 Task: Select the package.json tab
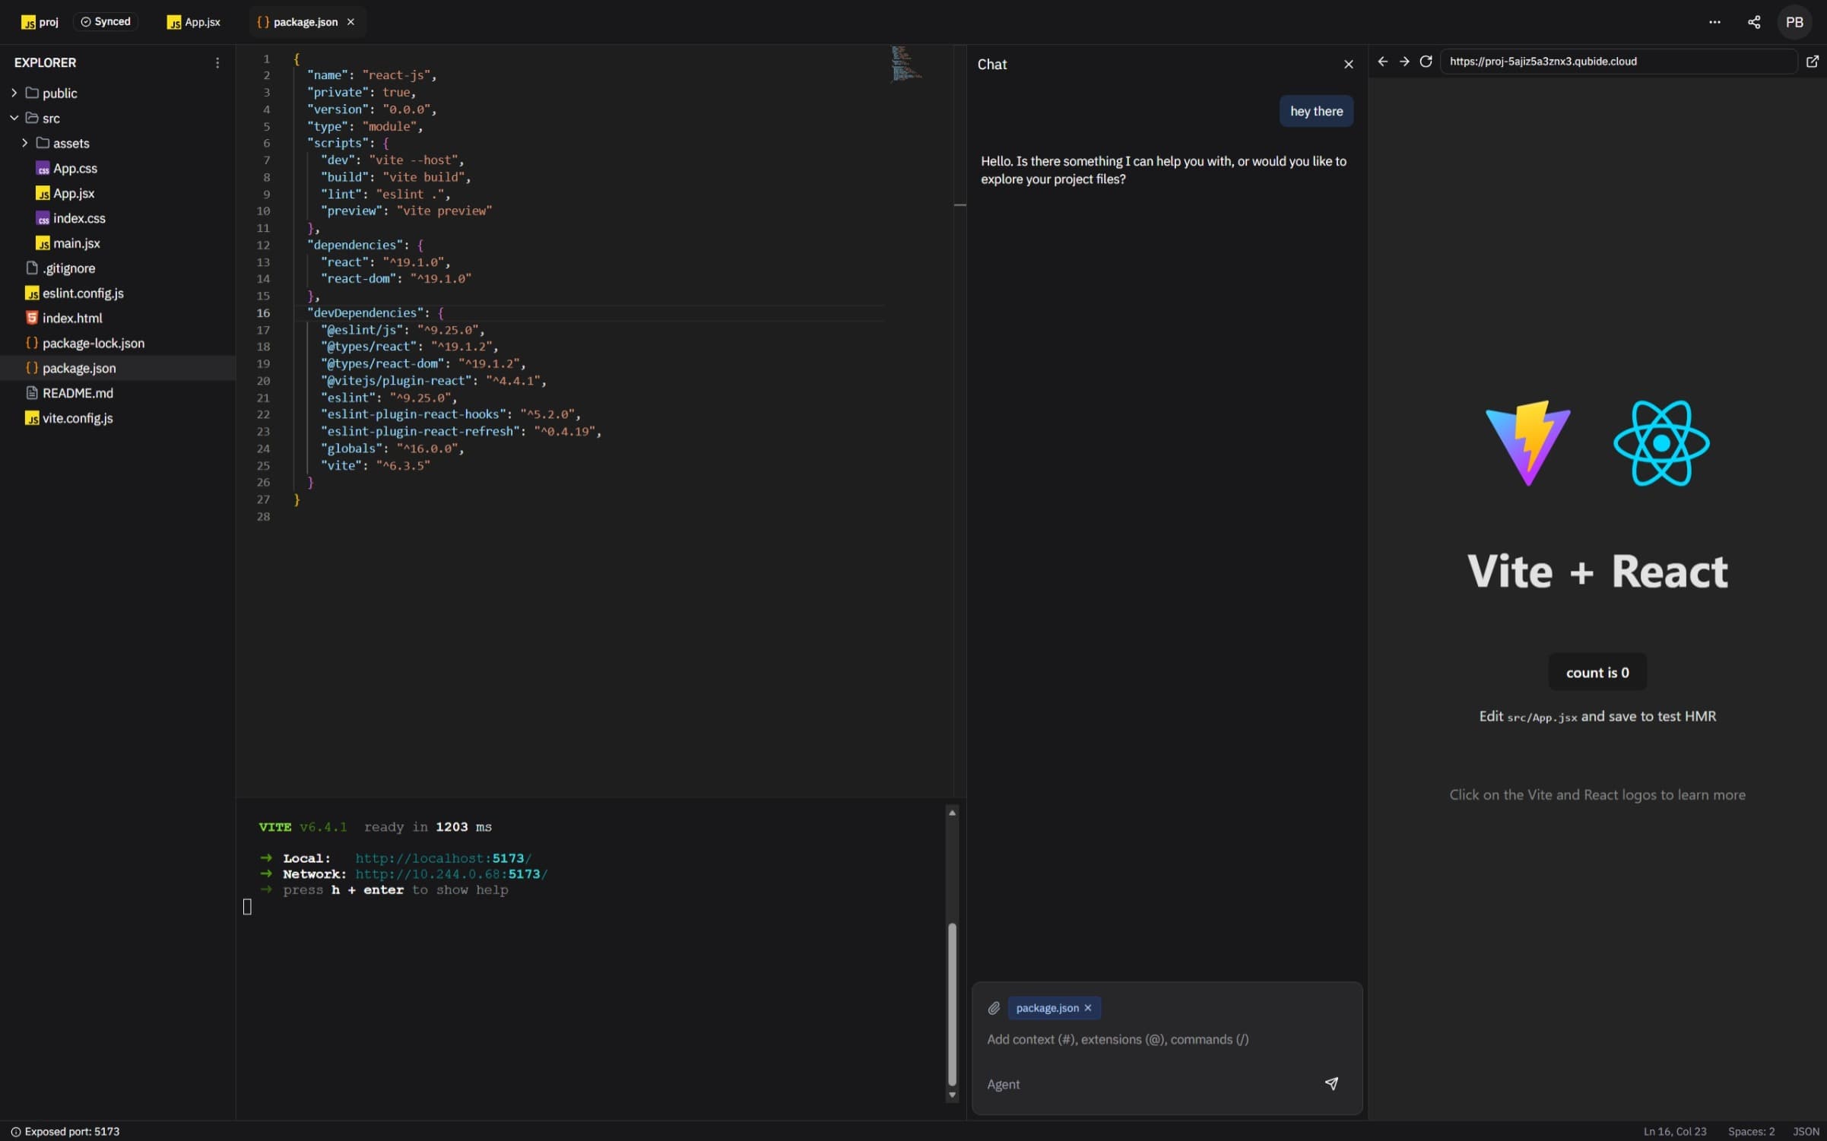click(300, 22)
